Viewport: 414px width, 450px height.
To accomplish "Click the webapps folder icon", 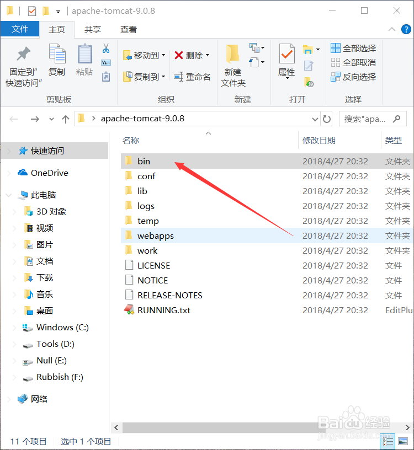I will click(129, 235).
